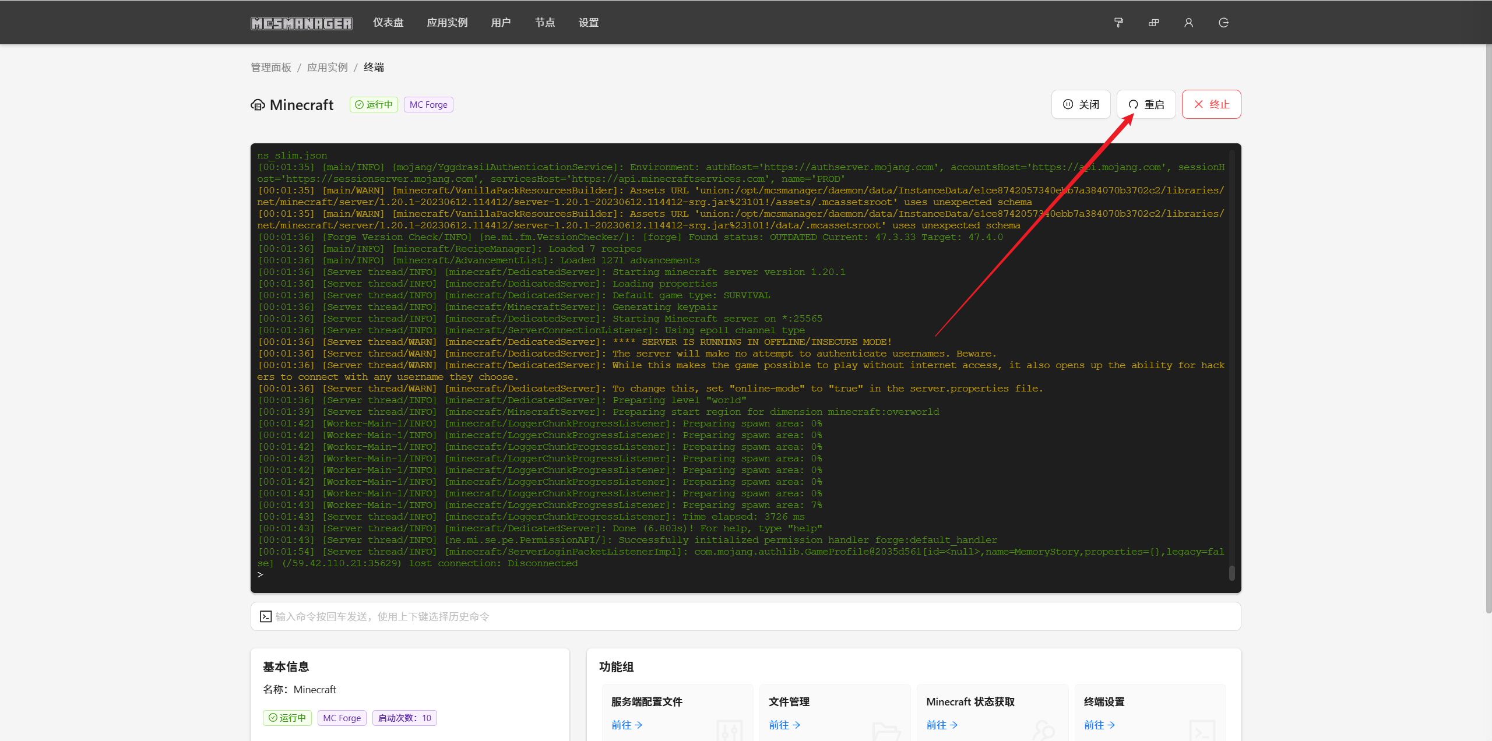Click the 'Preparing spawn area: 7%' log line
The width and height of the screenshot is (1492, 741).
click(540, 505)
